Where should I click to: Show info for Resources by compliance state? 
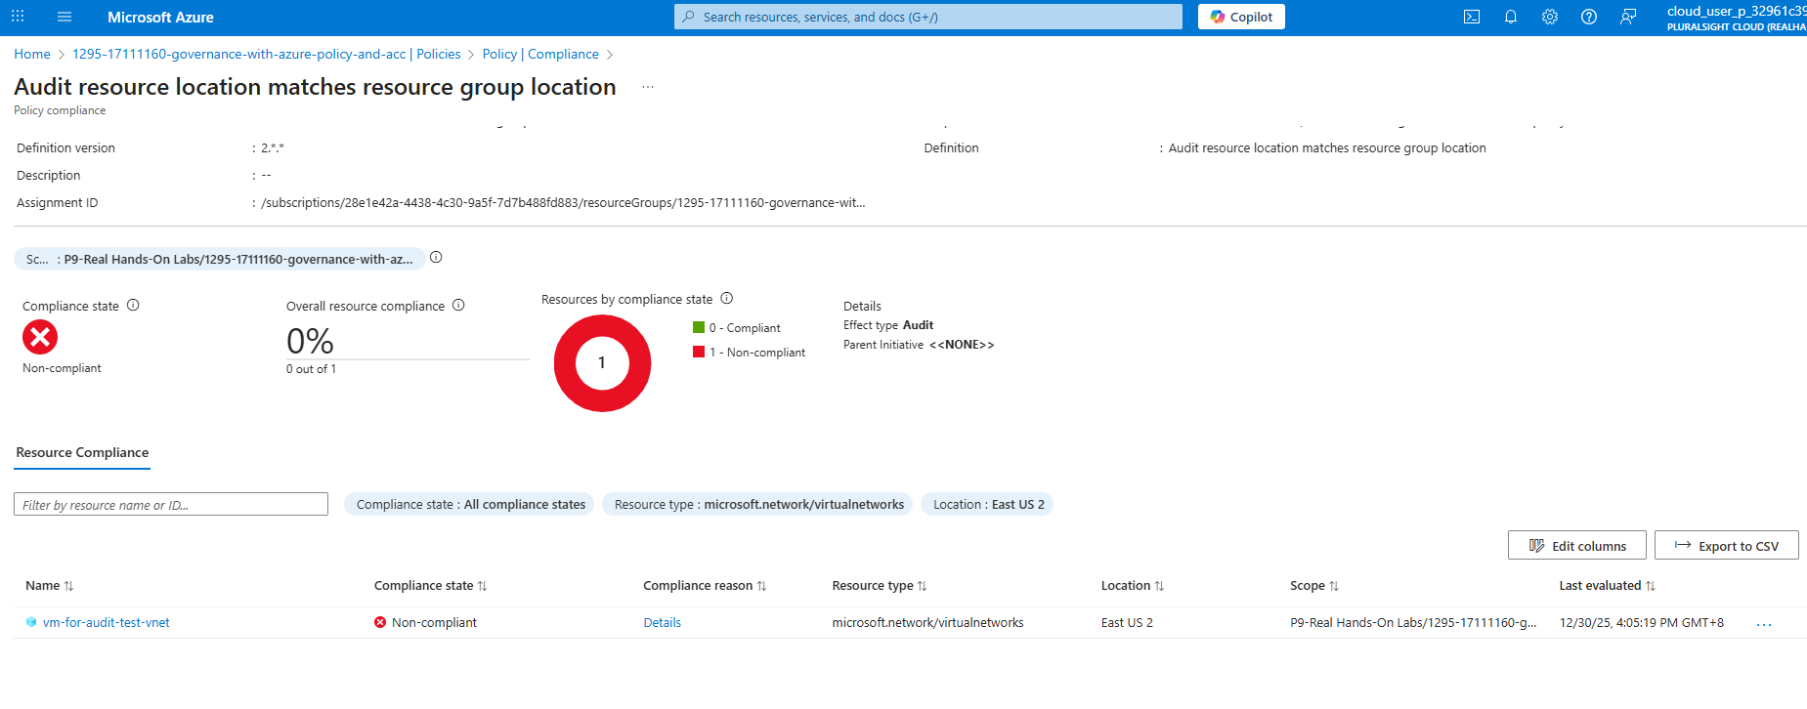pos(726,298)
